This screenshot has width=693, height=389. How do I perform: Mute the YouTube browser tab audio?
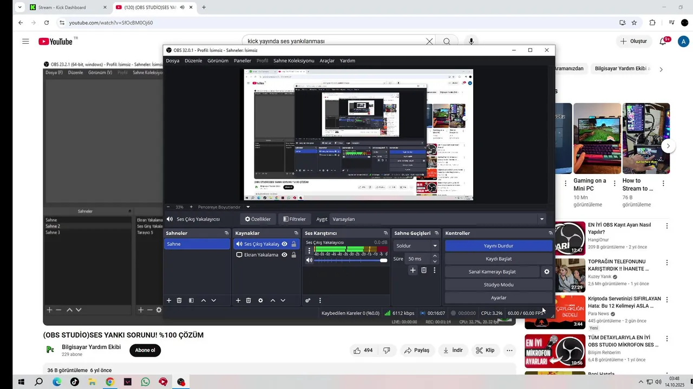coord(182,8)
